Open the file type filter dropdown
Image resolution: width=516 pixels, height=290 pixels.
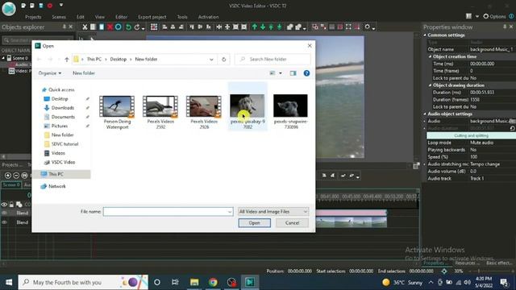pyautogui.click(x=273, y=211)
